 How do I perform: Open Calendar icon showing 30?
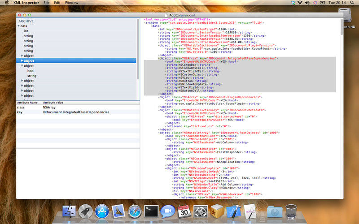pos(184,211)
